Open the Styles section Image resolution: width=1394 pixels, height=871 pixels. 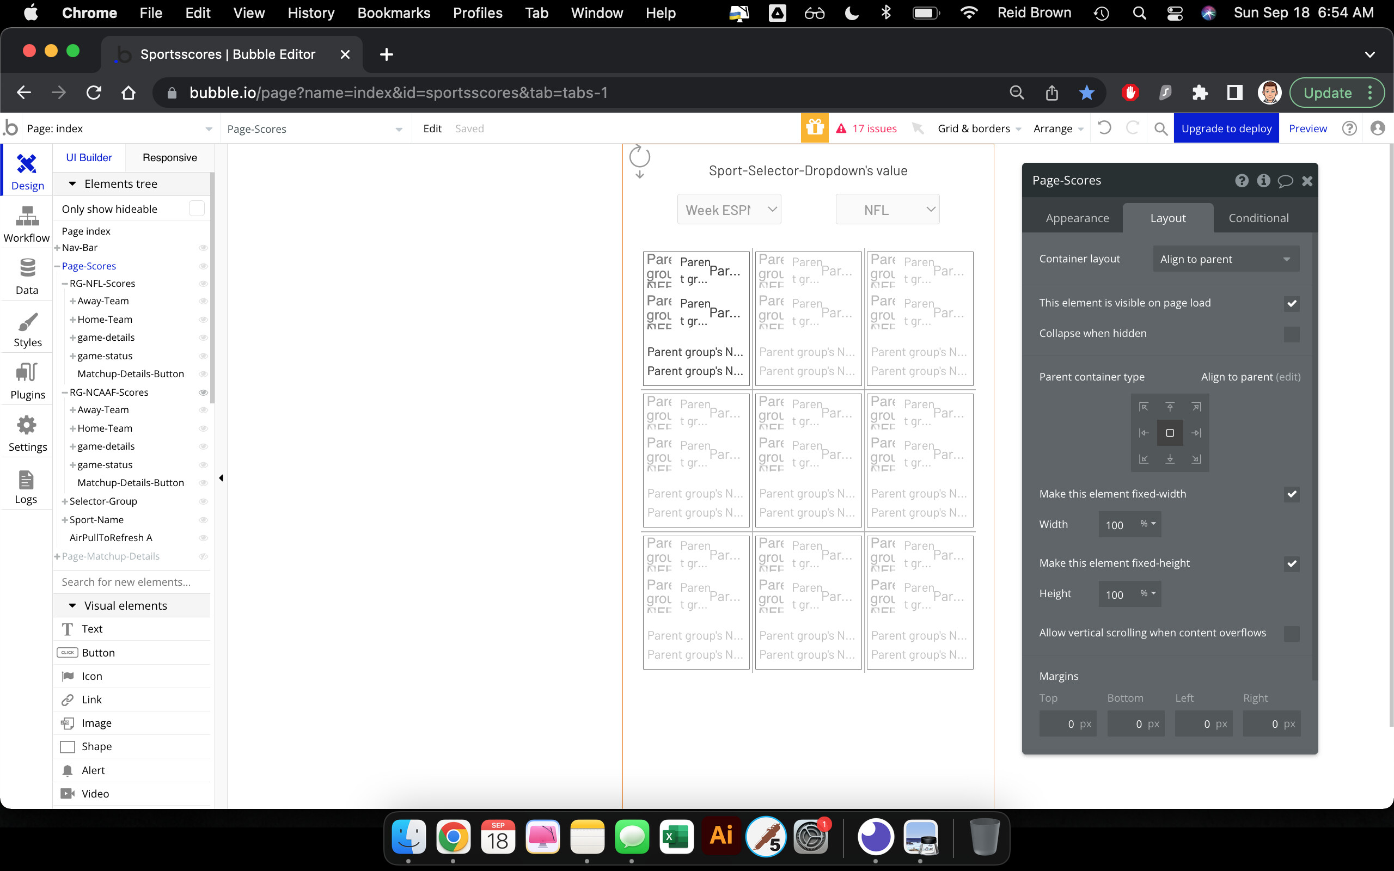(27, 328)
